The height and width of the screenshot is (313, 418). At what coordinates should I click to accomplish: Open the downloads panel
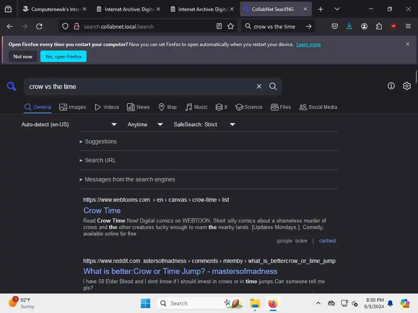(x=349, y=26)
